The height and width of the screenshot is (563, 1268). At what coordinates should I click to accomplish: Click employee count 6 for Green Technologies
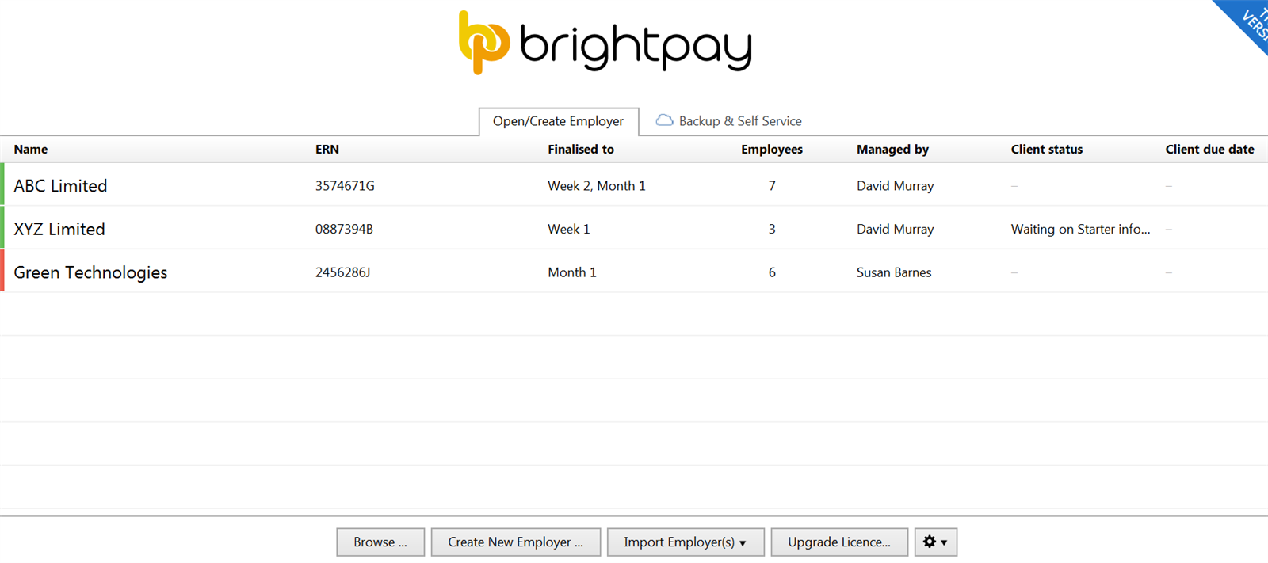772,272
